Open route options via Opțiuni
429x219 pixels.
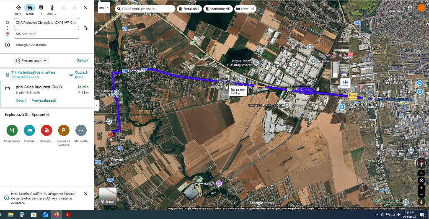pyautogui.click(x=83, y=60)
